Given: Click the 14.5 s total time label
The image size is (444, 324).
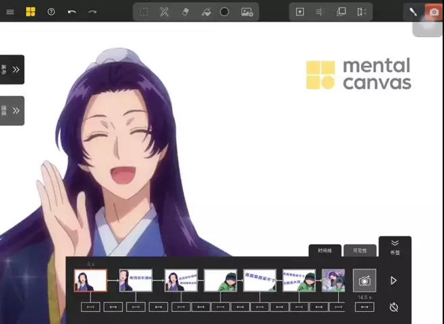Looking at the screenshot, I should click(364, 298).
